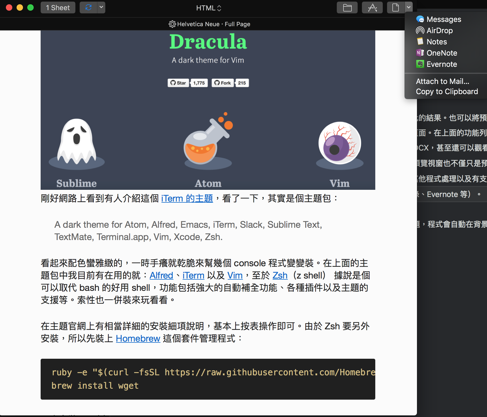Viewport: 487px width, 417px height.
Task: Choose Copy to Clipboard option
Action: pos(447,91)
